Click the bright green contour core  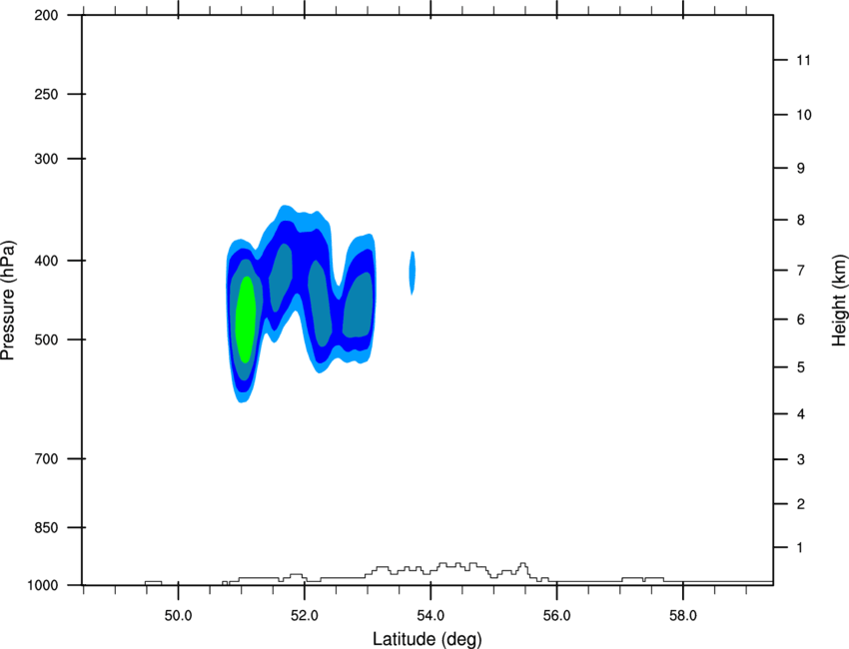(x=246, y=320)
